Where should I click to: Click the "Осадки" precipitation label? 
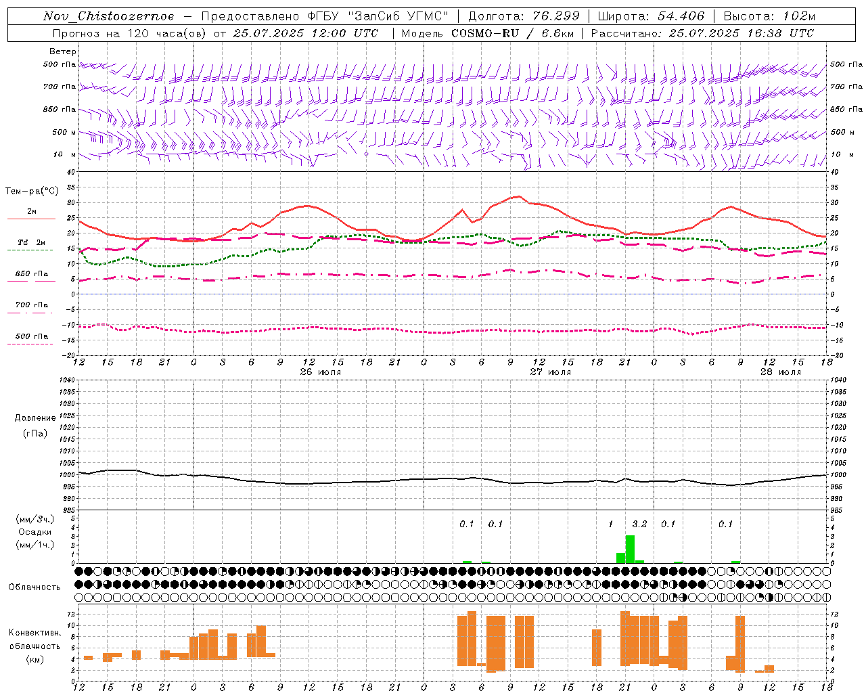click(35, 532)
